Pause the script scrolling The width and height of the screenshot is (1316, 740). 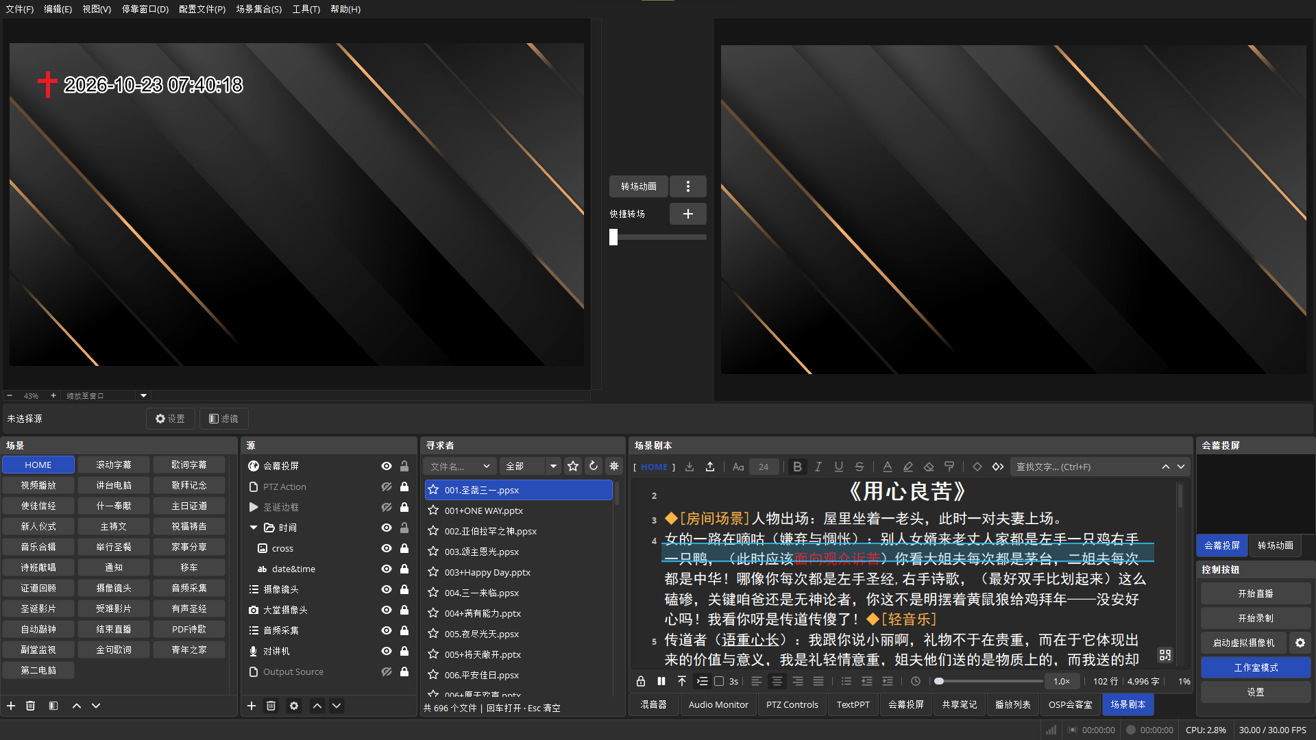coord(661,681)
